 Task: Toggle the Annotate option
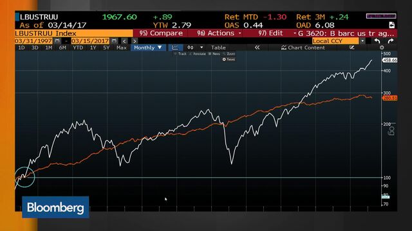point(198,54)
